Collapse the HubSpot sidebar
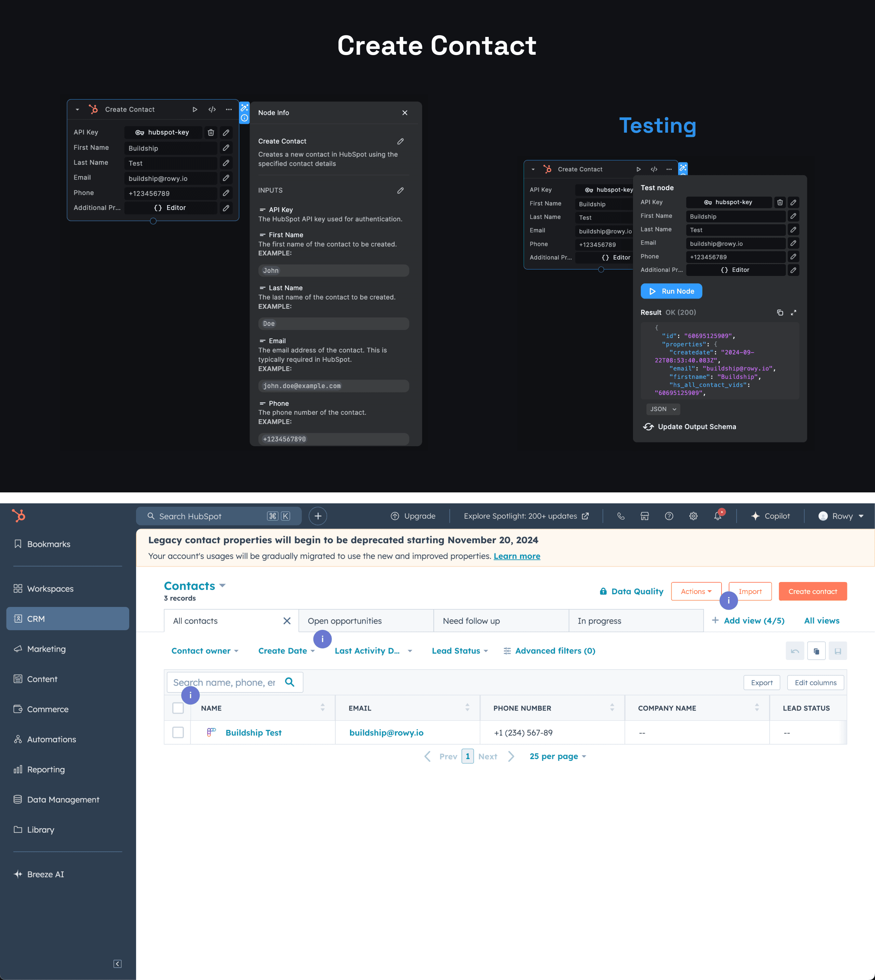 pos(117,964)
